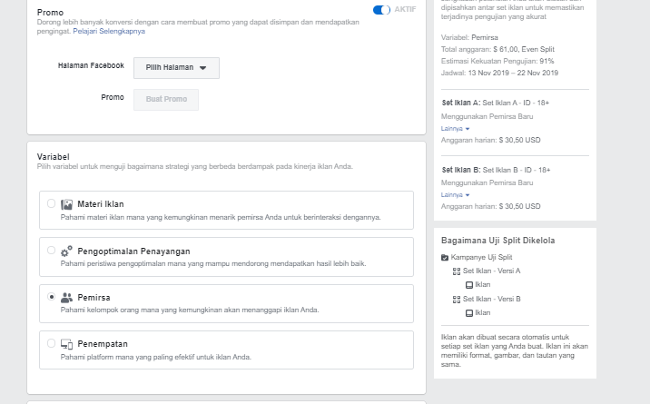
Task: Open the Pilih Halaman dropdown
Action: (x=176, y=68)
